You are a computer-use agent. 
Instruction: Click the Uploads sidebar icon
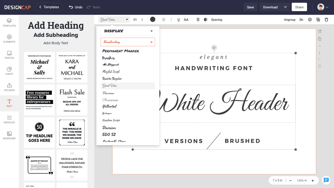[9, 87]
